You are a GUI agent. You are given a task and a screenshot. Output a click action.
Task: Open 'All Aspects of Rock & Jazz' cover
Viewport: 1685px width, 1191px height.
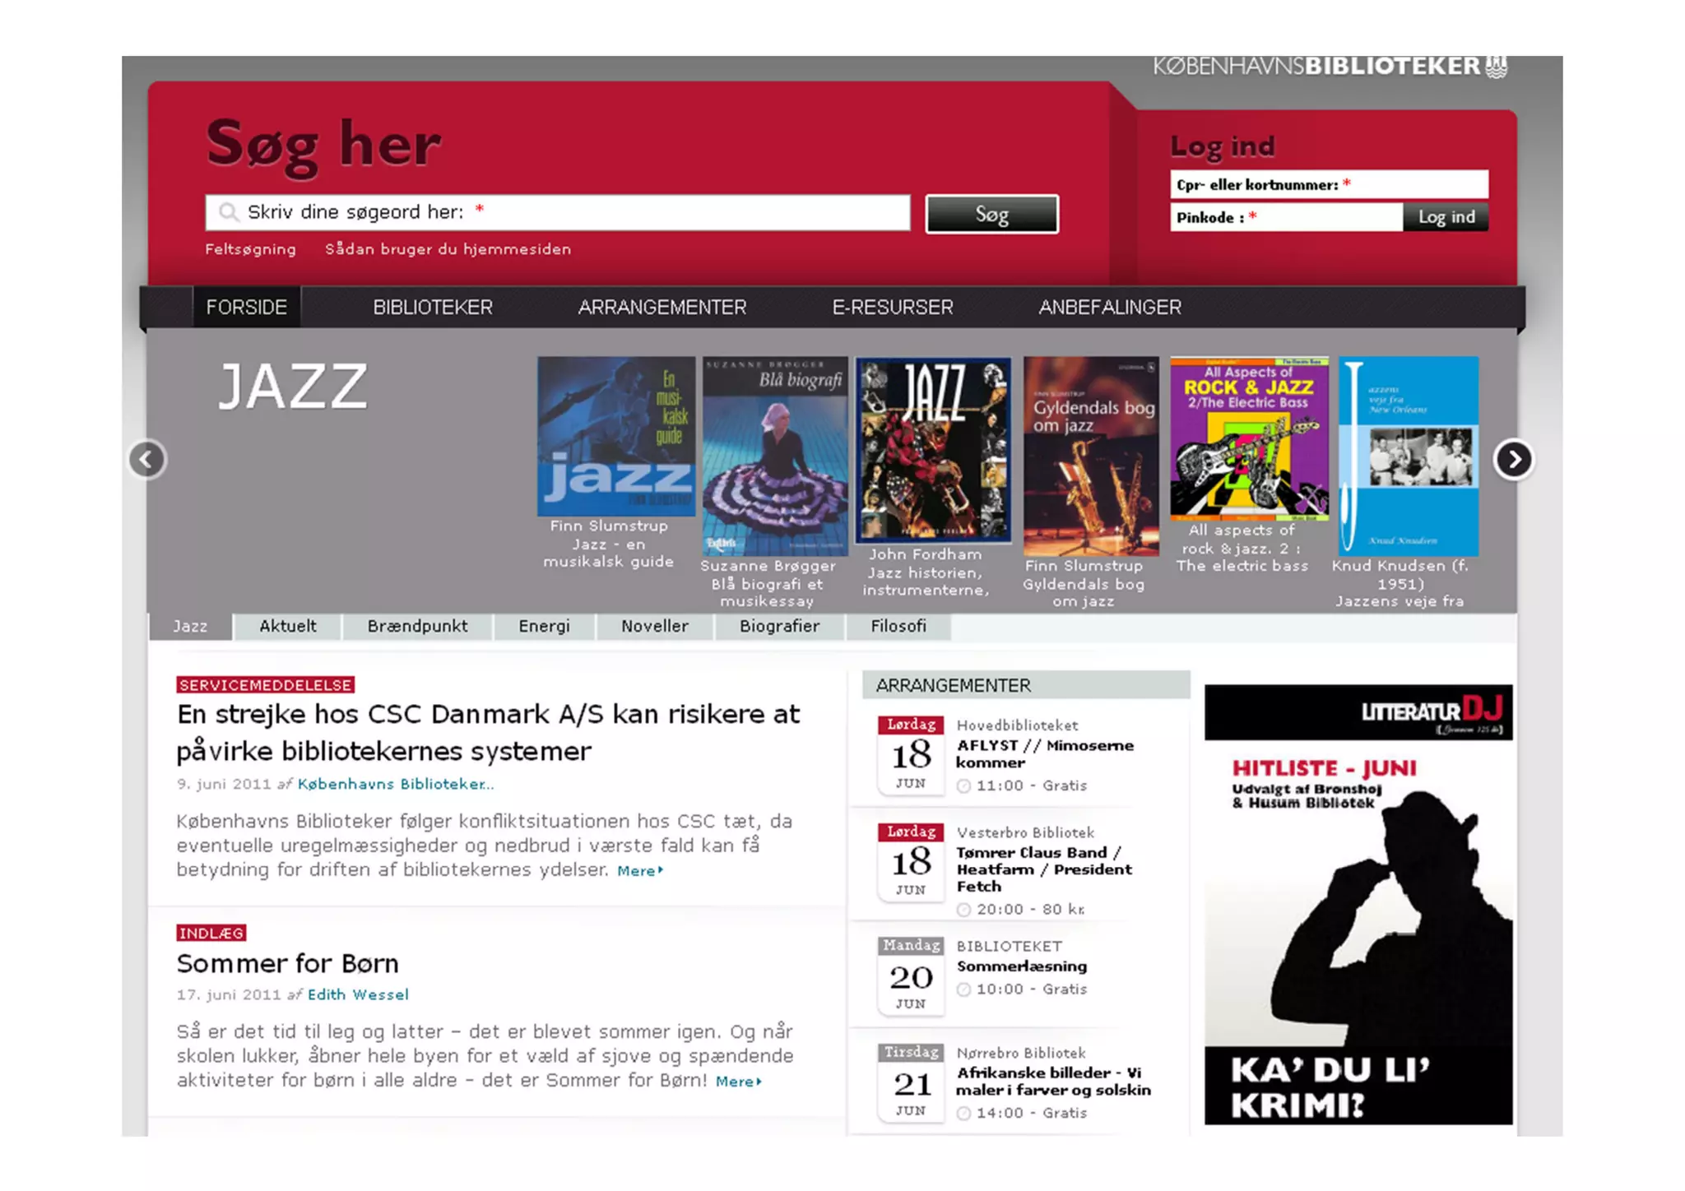coord(1249,438)
